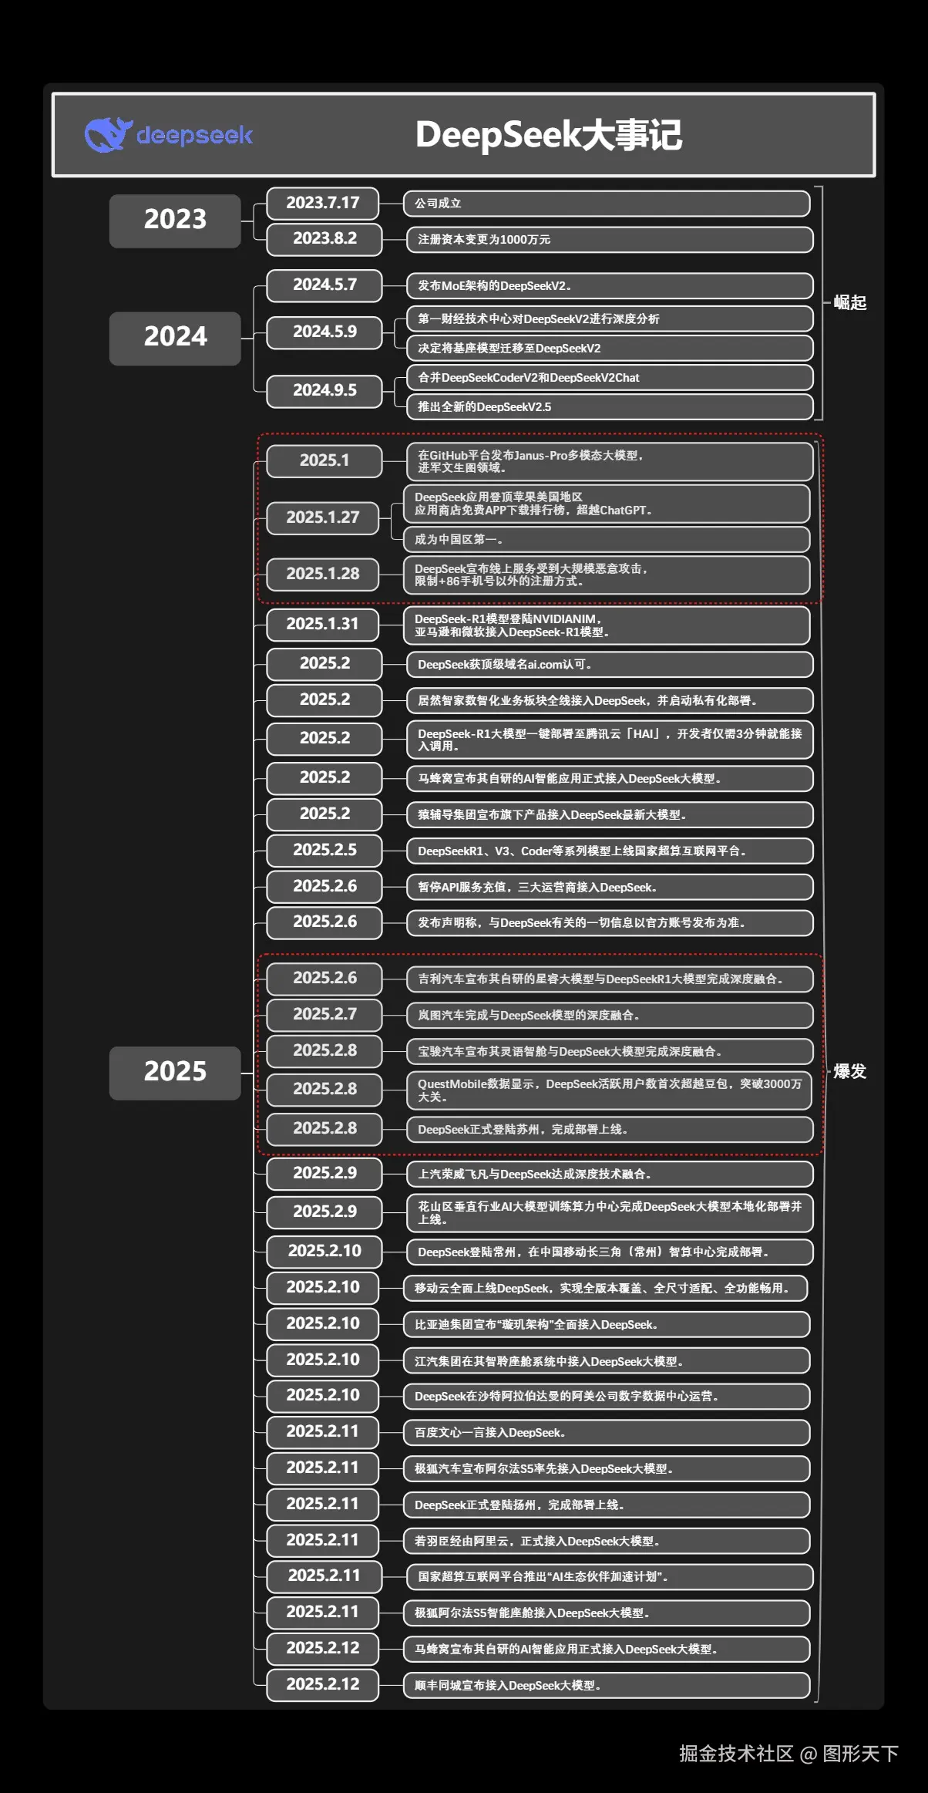Click the 2024.9.5 date node
This screenshot has width=928, height=1793.
point(324,391)
